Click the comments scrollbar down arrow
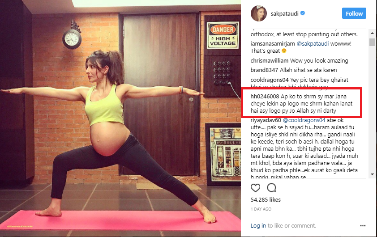 click(x=372, y=174)
